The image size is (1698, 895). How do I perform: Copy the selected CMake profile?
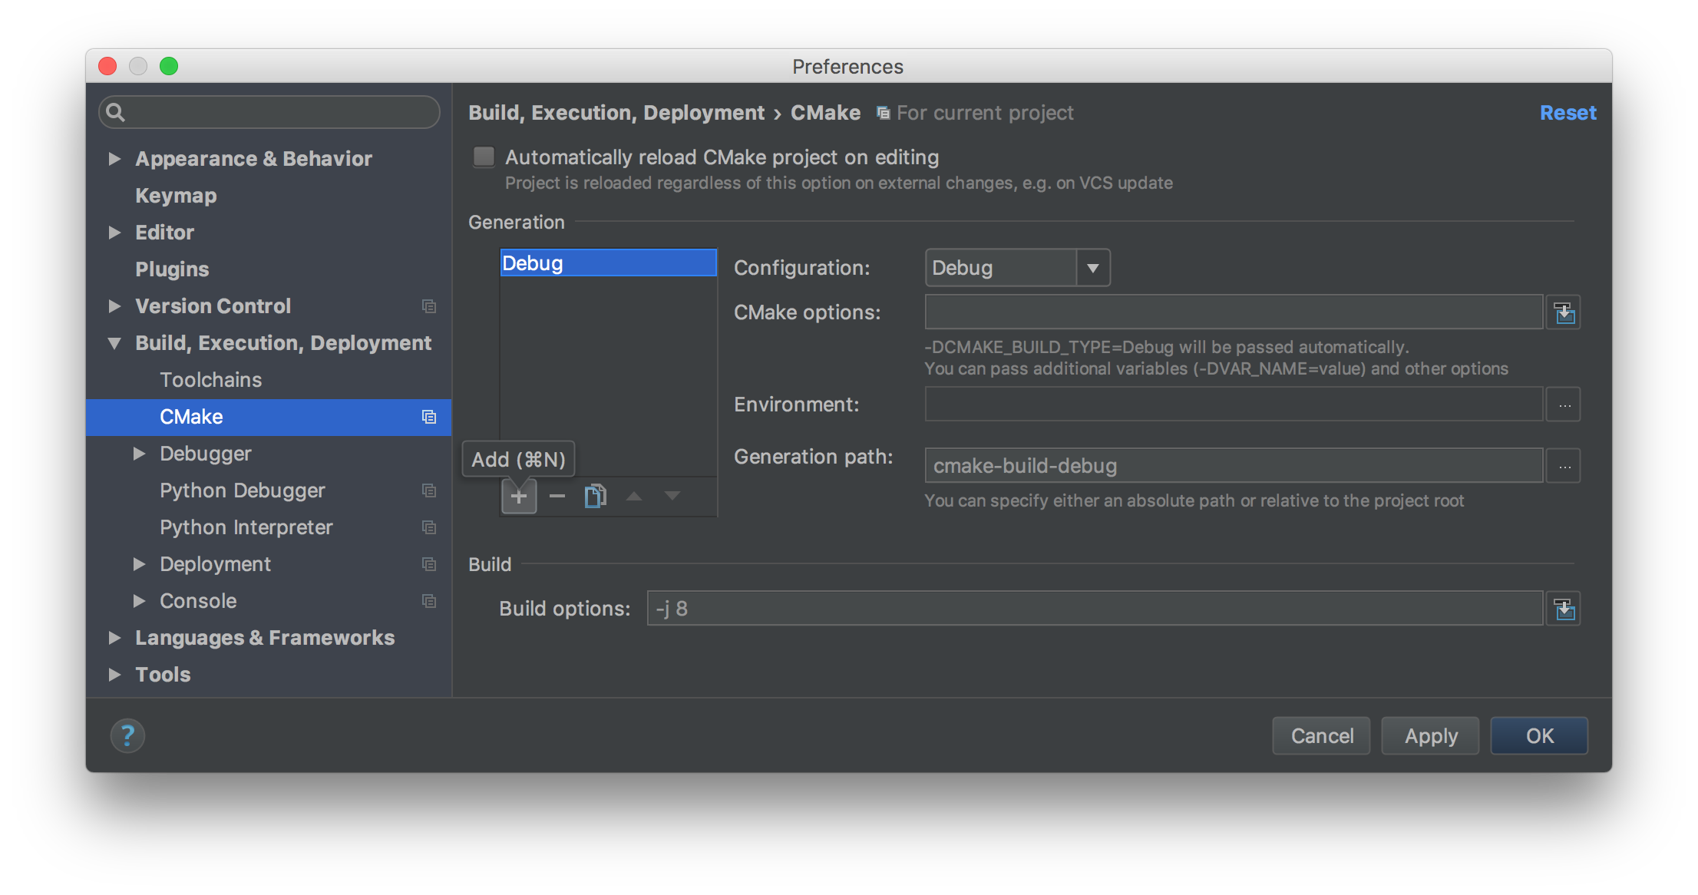(596, 497)
